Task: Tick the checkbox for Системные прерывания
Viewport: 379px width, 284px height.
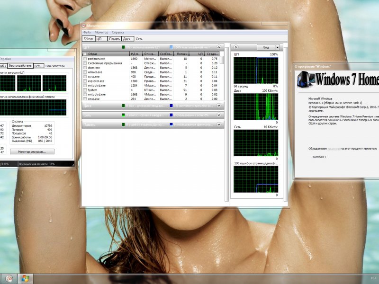Action: click(85, 63)
